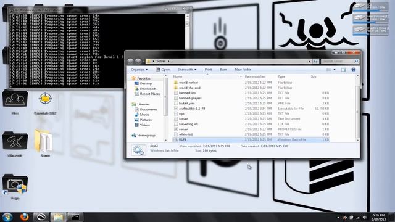
Task: Select the RUN Windows Batch File
Action: click(x=251, y=139)
